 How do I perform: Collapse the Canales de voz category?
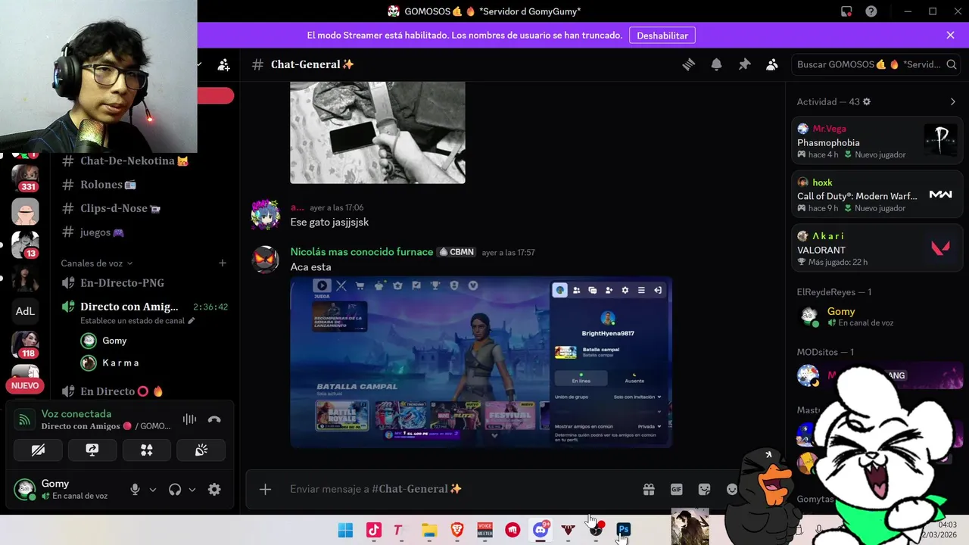pyautogui.click(x=97, y=263)
